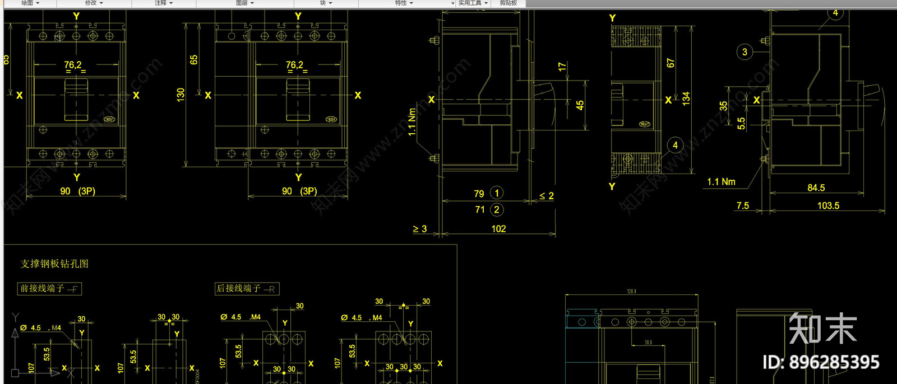Viewport: 897px width, 384px height.
Task: Expand the 修改 panel dropdown
Action: click(x=94, y=3)
